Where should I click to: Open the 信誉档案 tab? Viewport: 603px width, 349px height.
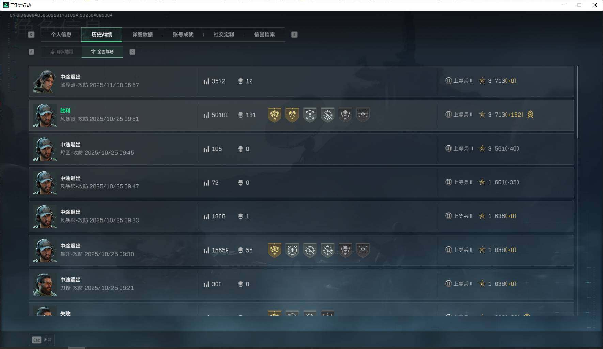pyautogui.click(x=264, y=35)
